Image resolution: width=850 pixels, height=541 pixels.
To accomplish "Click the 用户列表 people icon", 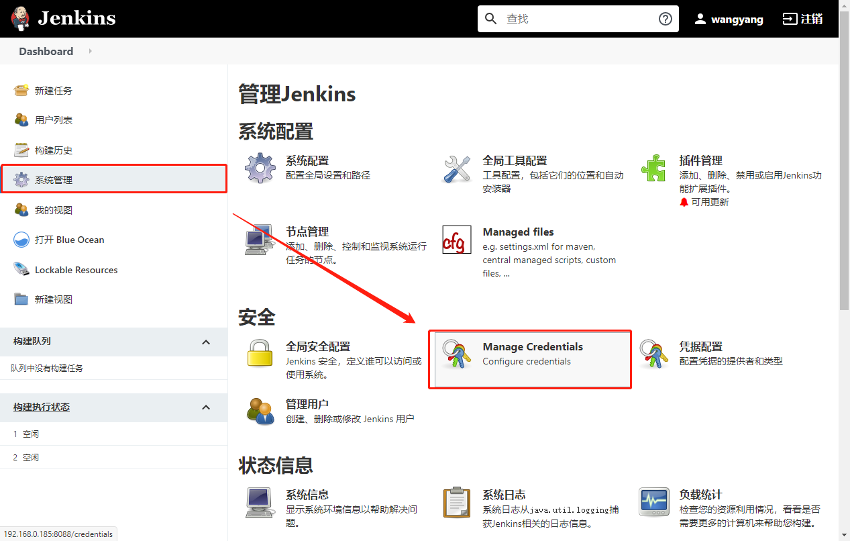I will point(21,120).
